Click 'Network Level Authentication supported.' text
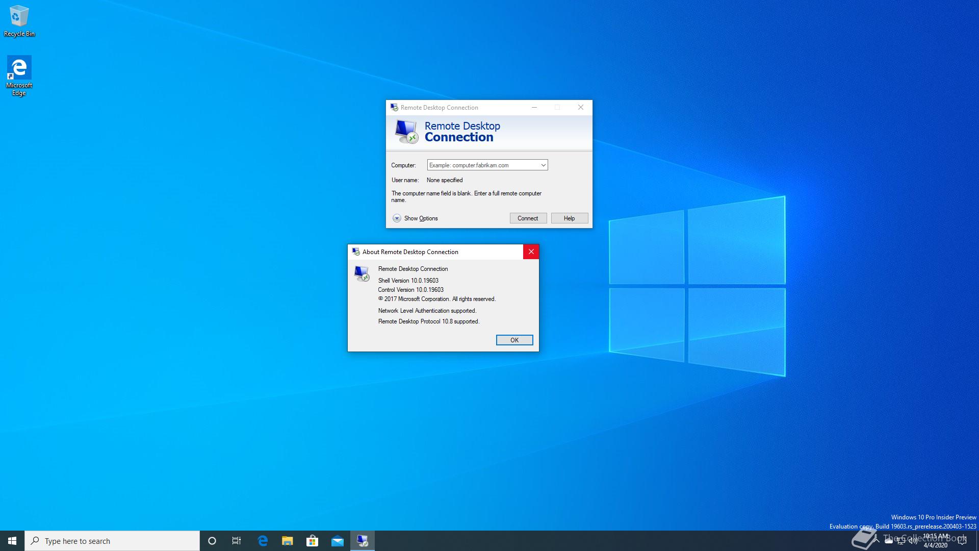Screen dimensions: 979x551 [427, 311]
